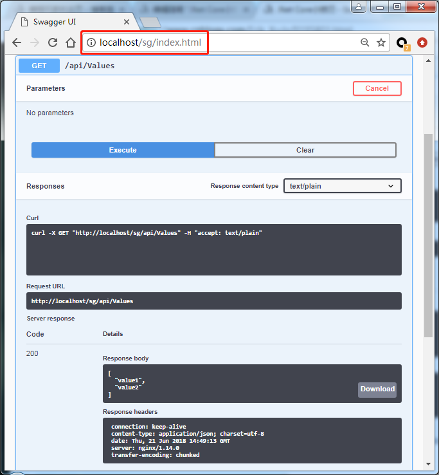Execute the API request

tap(123, 150)
